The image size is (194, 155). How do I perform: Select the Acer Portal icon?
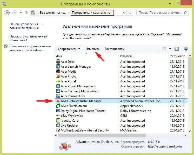click(x=58, y=81)
